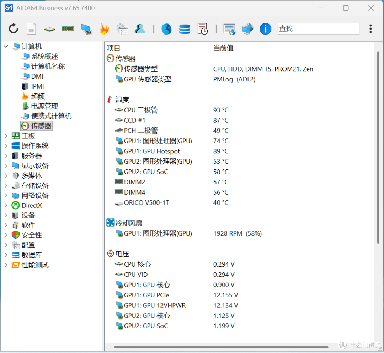Open the monitor diagnostics toolbar icon
384x353 pixels.
(86, 29)
